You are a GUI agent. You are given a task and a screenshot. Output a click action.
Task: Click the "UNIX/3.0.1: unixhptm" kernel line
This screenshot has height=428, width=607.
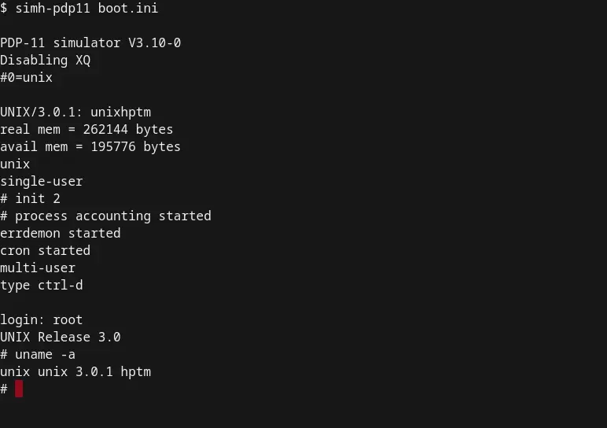pyautogui.click(x=75, y=112)
